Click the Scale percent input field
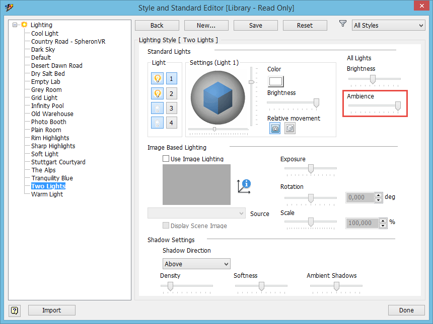This screenshot has width=433, height=324. (363, 223)
